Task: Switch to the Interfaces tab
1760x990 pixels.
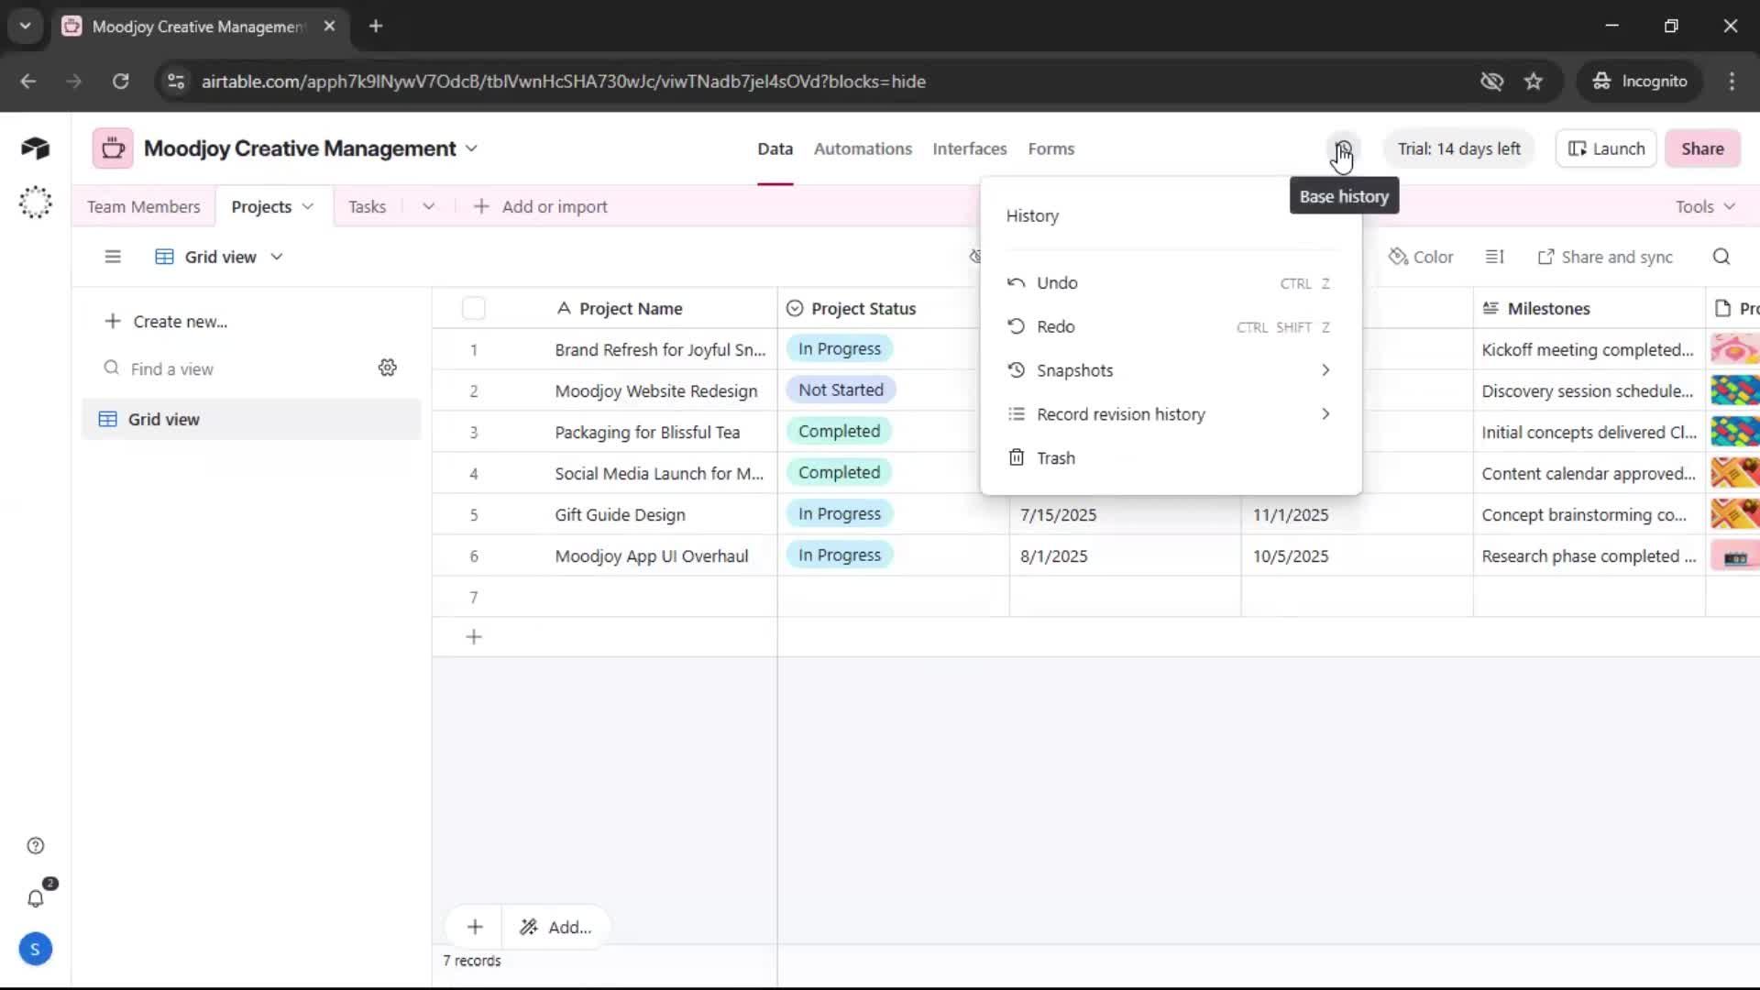Action: pos(969,148)
